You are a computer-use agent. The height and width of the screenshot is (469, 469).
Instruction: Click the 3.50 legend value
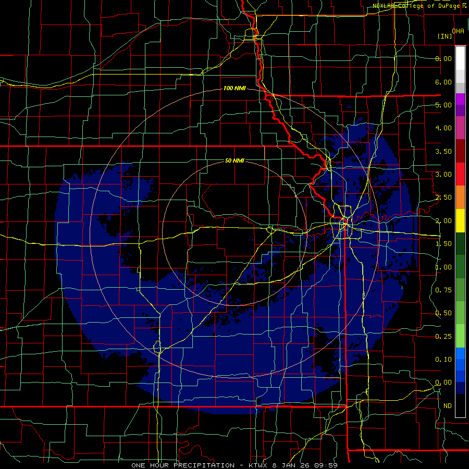[x=443, y=151]
